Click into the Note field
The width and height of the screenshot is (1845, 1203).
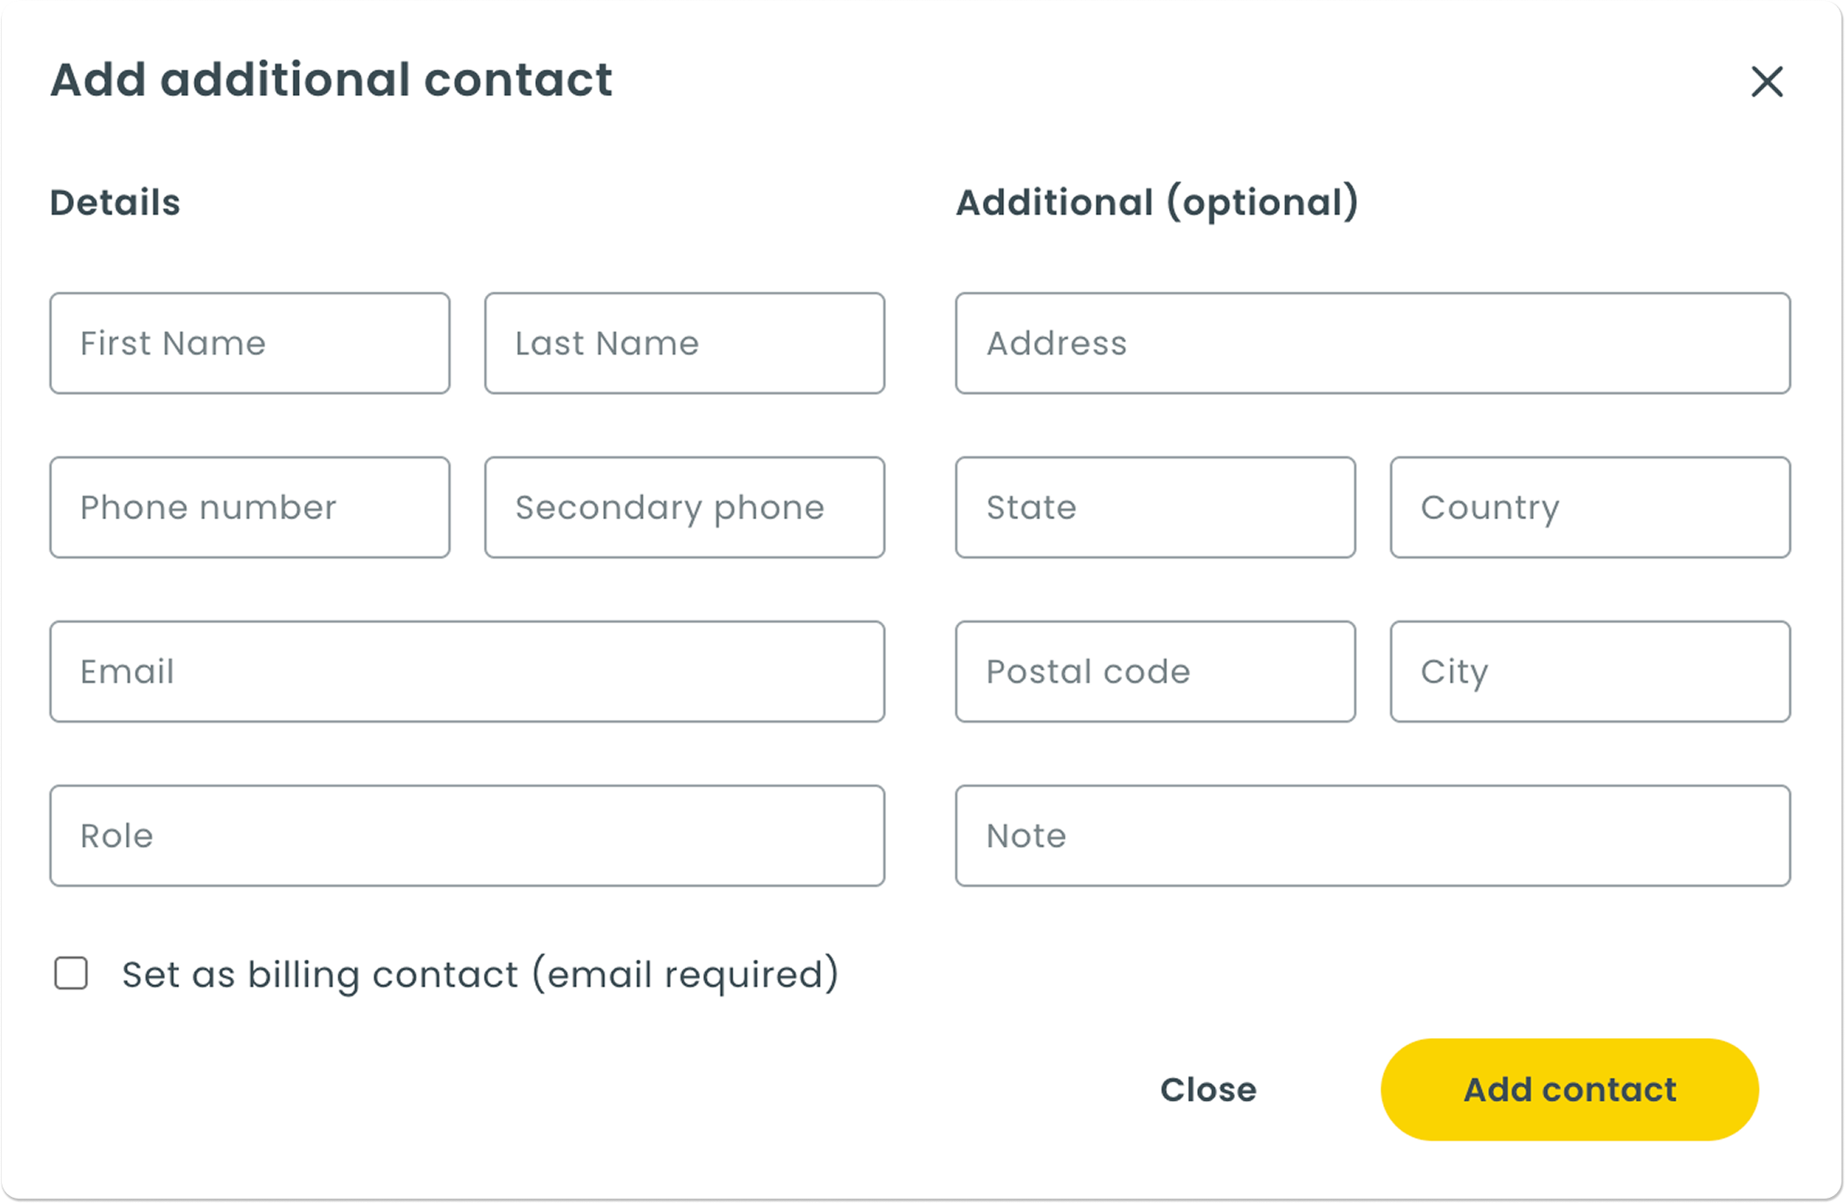1373,835
